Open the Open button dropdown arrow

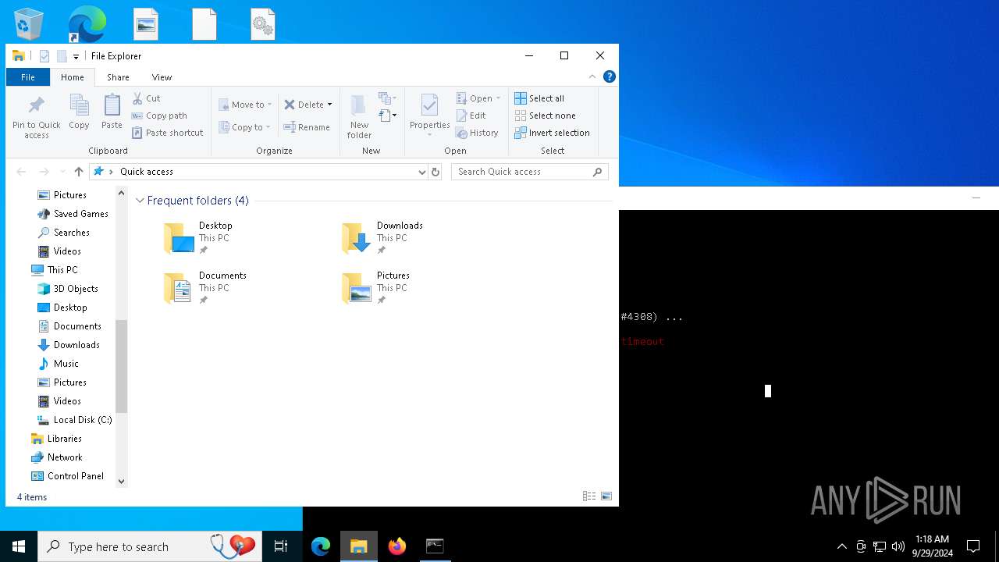(x=498, y=98)
